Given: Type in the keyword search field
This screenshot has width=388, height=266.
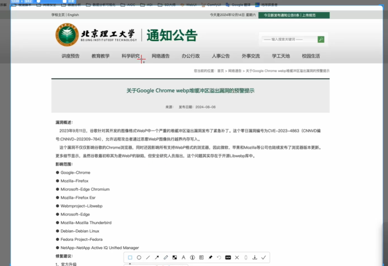Looking at the screenshot, I should click(288, 39).
